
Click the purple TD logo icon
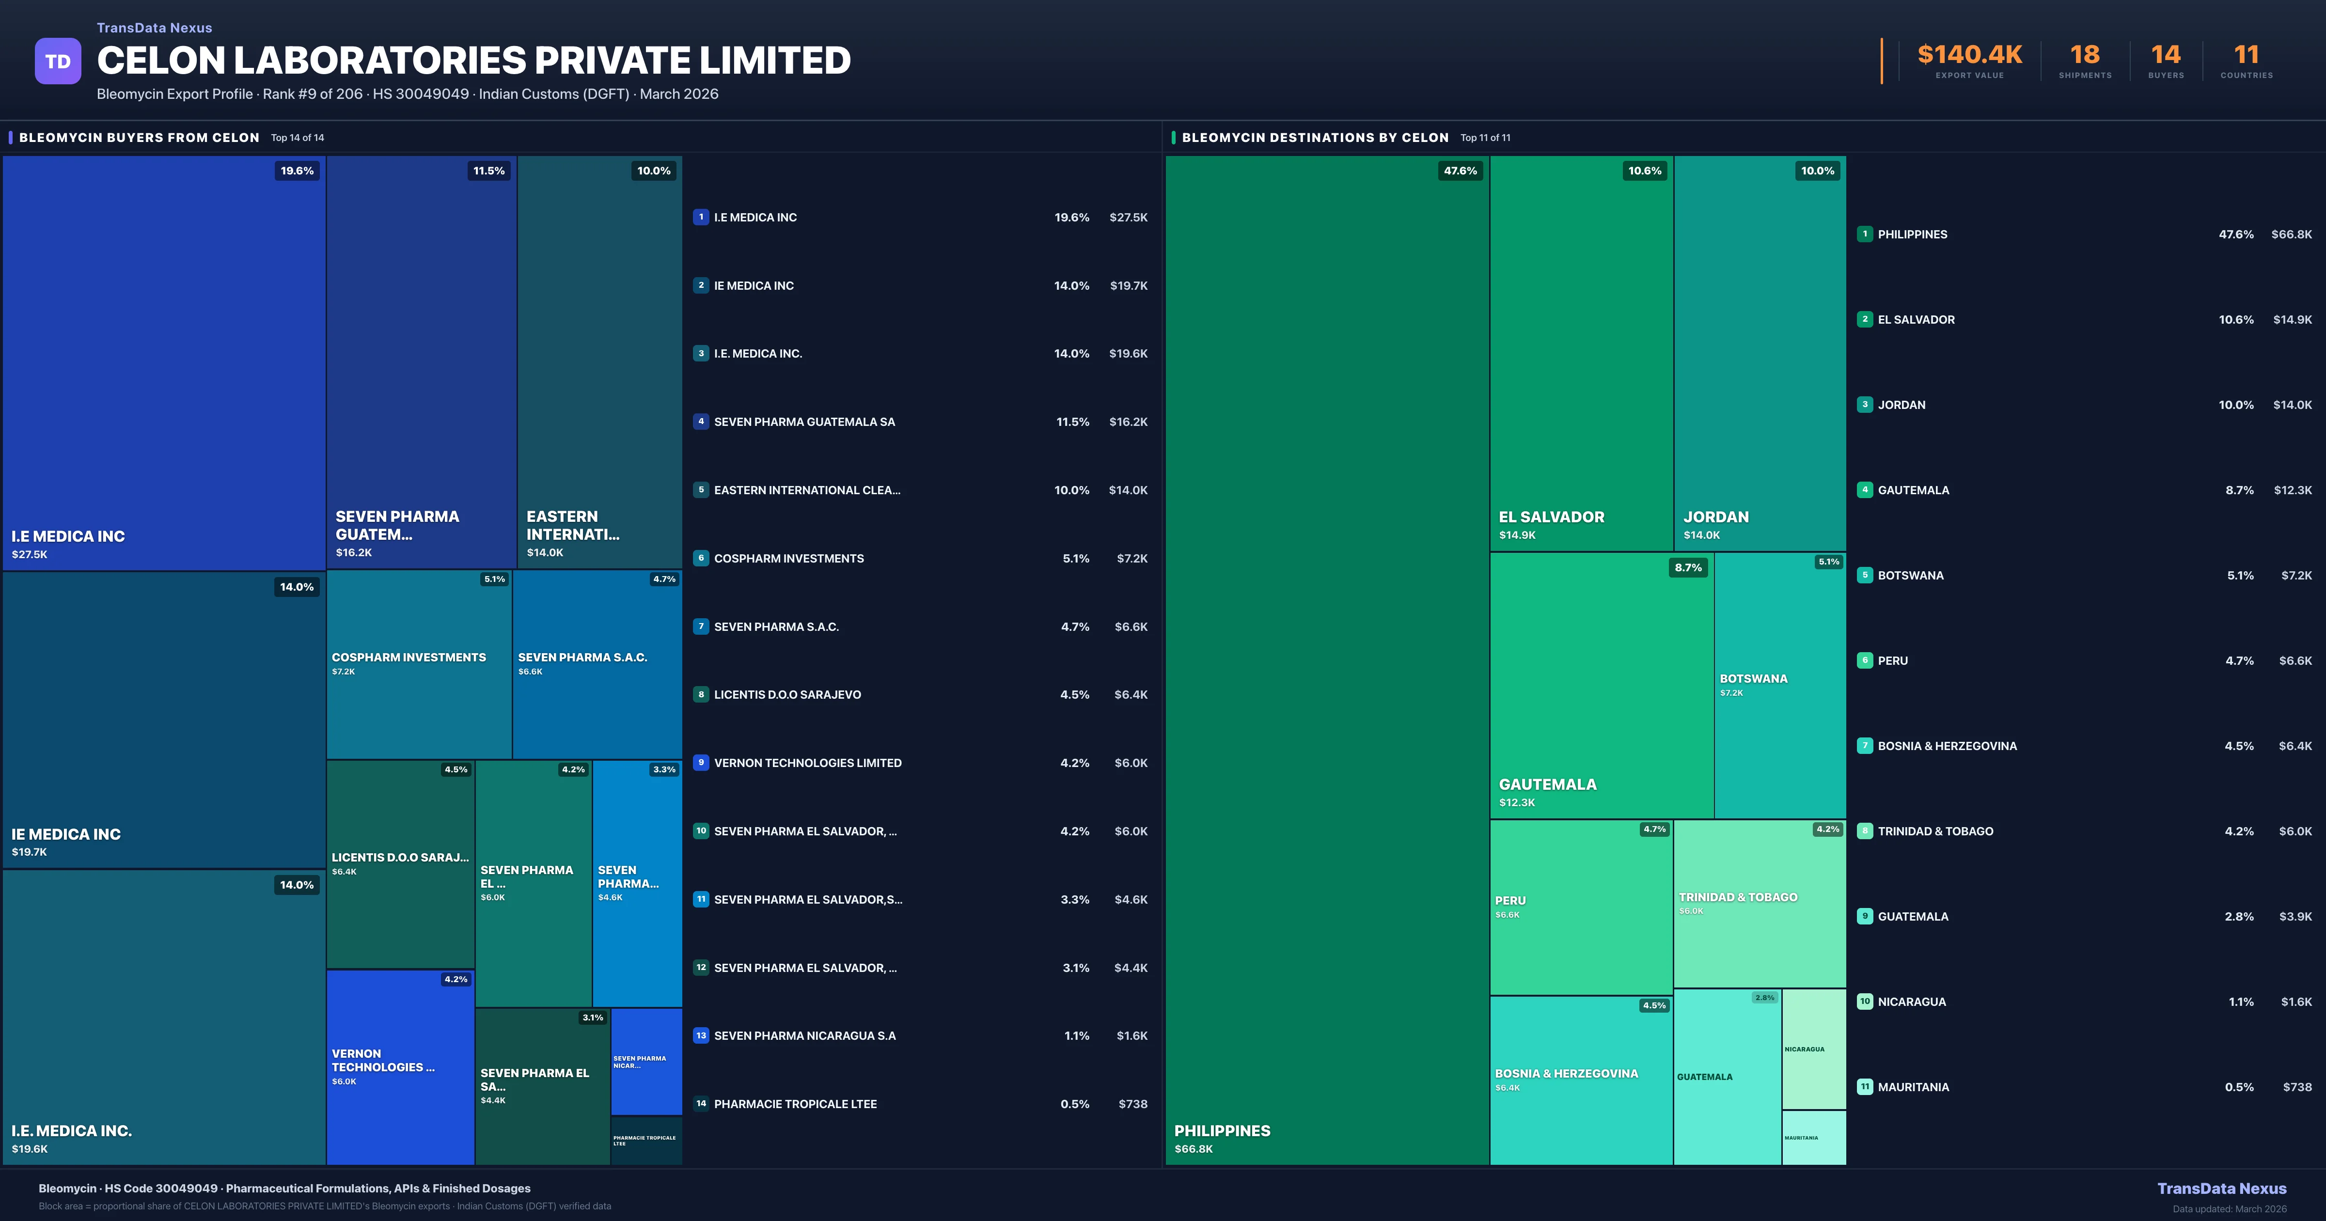tap(58, 62)
